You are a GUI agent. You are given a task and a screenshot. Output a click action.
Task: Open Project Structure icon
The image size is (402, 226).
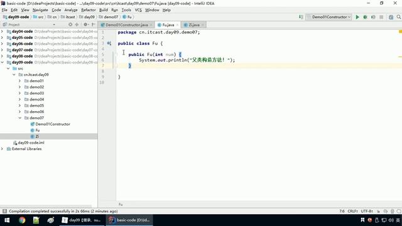[x=391, y=17]
